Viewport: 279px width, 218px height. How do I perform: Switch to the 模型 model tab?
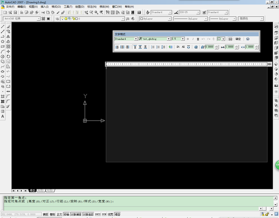pos(32,191)
